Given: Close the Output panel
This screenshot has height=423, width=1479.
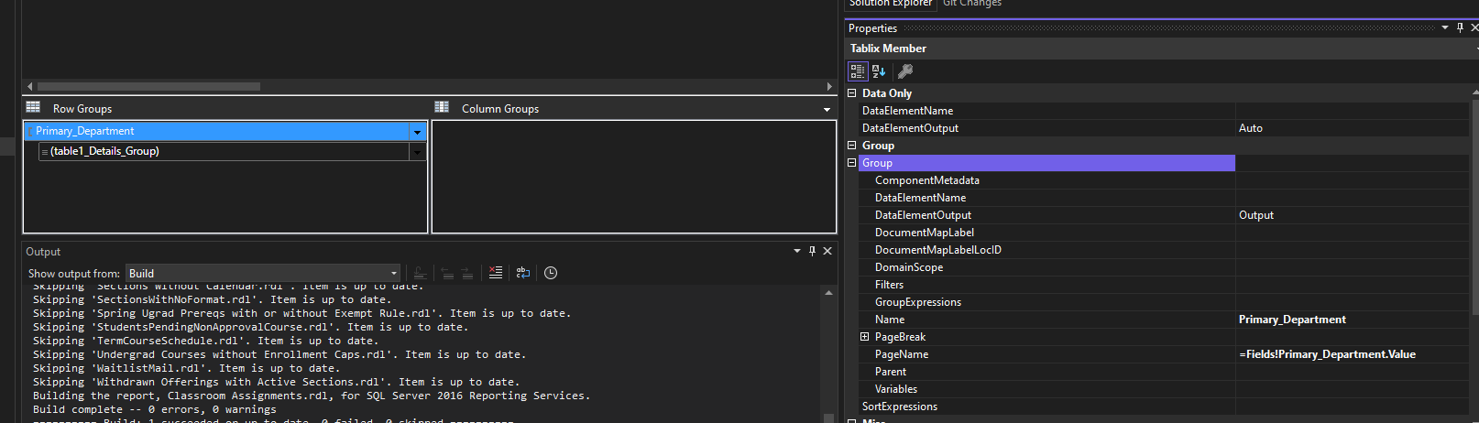Looking at the screenshot, I should click(x=827, y=251).
